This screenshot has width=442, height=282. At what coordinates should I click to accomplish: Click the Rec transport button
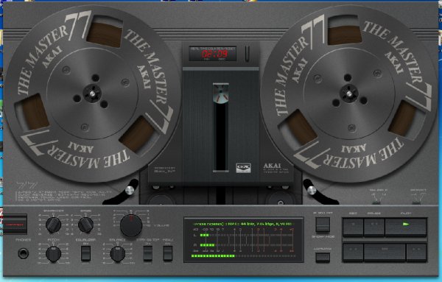click(353, 227)
